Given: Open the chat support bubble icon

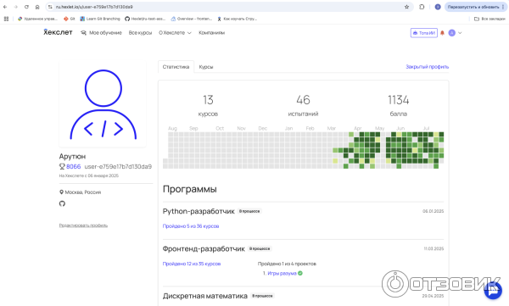Looking at the screenshot, I should coord(493,290).
